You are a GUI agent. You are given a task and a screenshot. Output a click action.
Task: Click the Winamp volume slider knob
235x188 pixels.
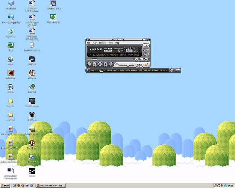128,65
